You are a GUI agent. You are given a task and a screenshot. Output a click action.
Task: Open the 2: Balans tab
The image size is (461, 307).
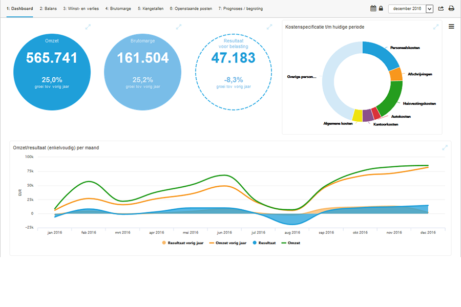point(48,9)
